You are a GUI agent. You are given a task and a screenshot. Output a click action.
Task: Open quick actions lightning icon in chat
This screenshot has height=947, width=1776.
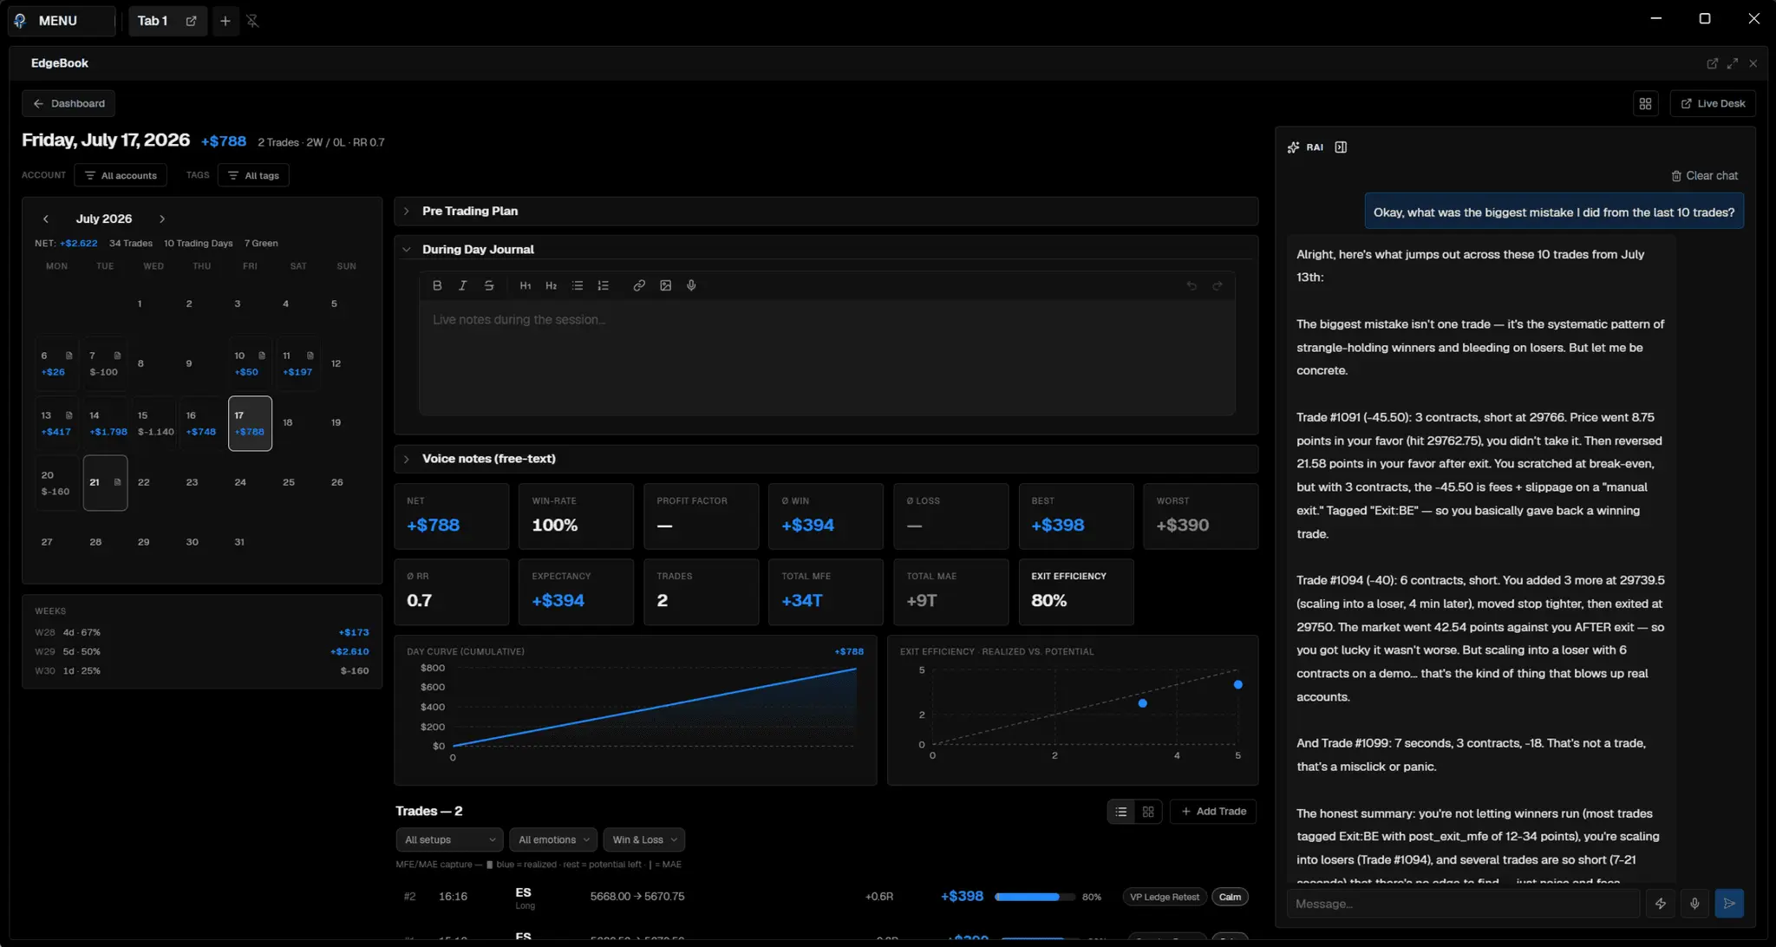[1661, 904]
